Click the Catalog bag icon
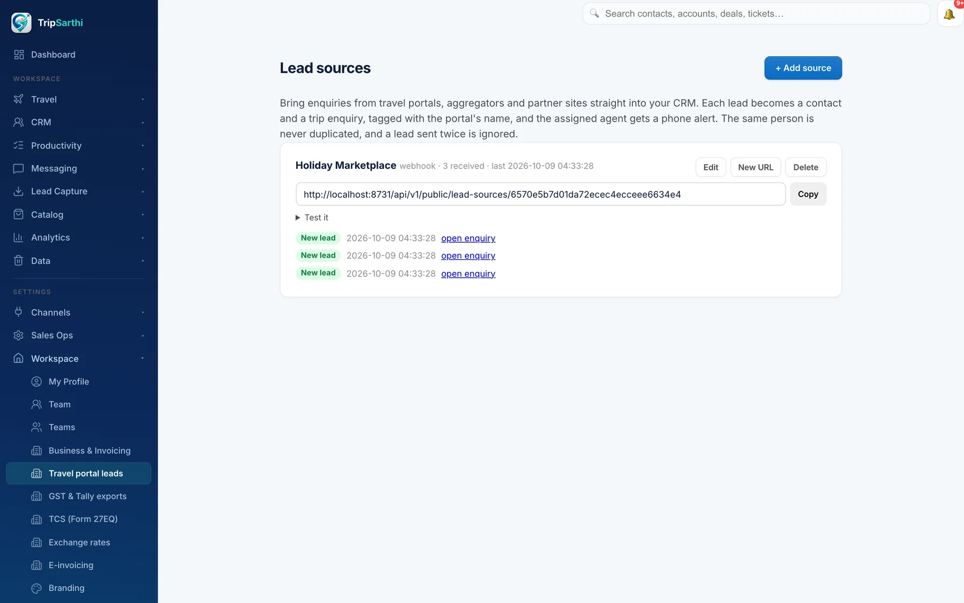 pyautogui.click(x=19, y=214)
